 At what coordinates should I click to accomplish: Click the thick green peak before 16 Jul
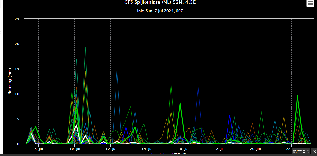[x=180, y=103]
